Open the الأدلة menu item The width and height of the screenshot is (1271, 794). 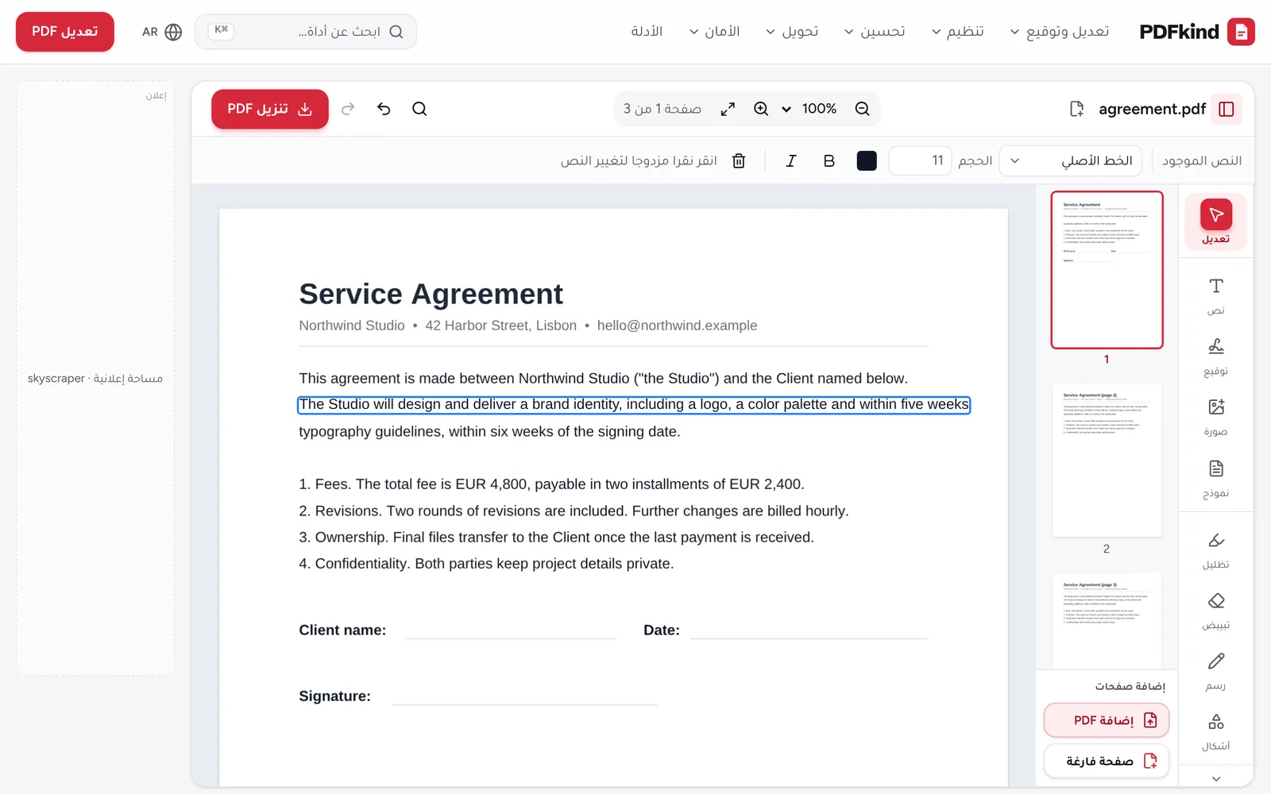[x=647, y=31]
